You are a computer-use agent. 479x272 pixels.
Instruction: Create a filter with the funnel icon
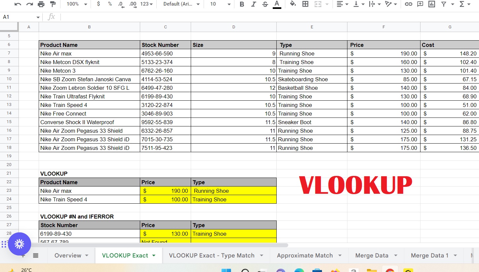(x=444, y=4)
